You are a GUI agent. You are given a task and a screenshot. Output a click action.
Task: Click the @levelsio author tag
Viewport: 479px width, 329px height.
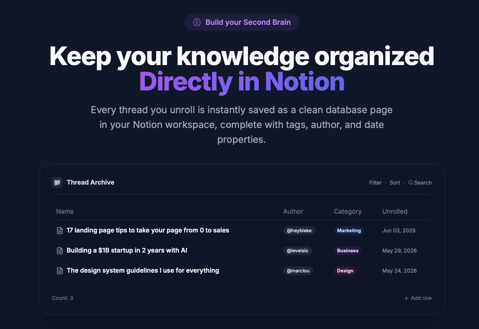297,251
